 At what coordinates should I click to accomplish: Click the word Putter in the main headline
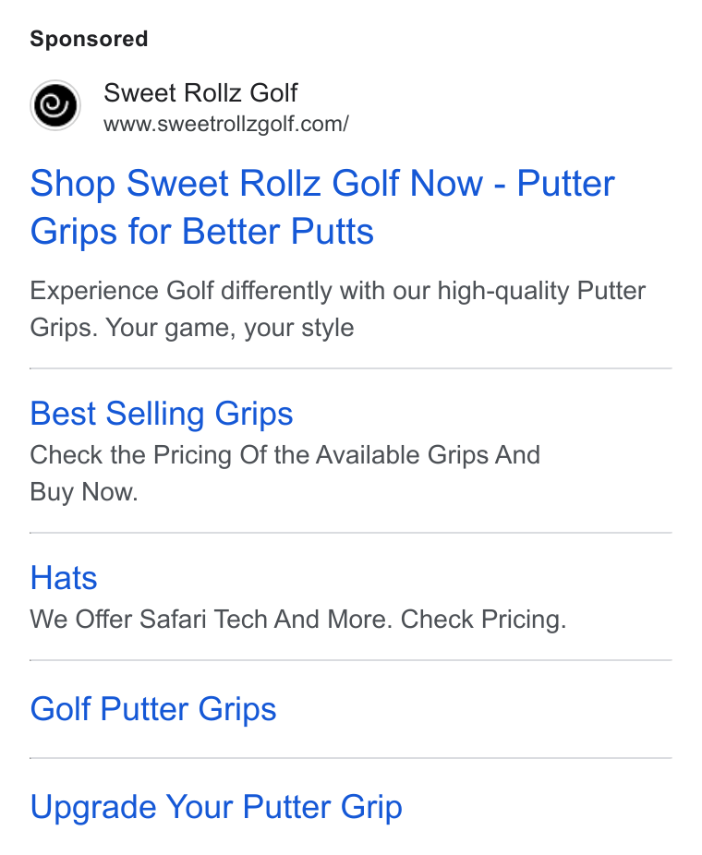(565, 184)
